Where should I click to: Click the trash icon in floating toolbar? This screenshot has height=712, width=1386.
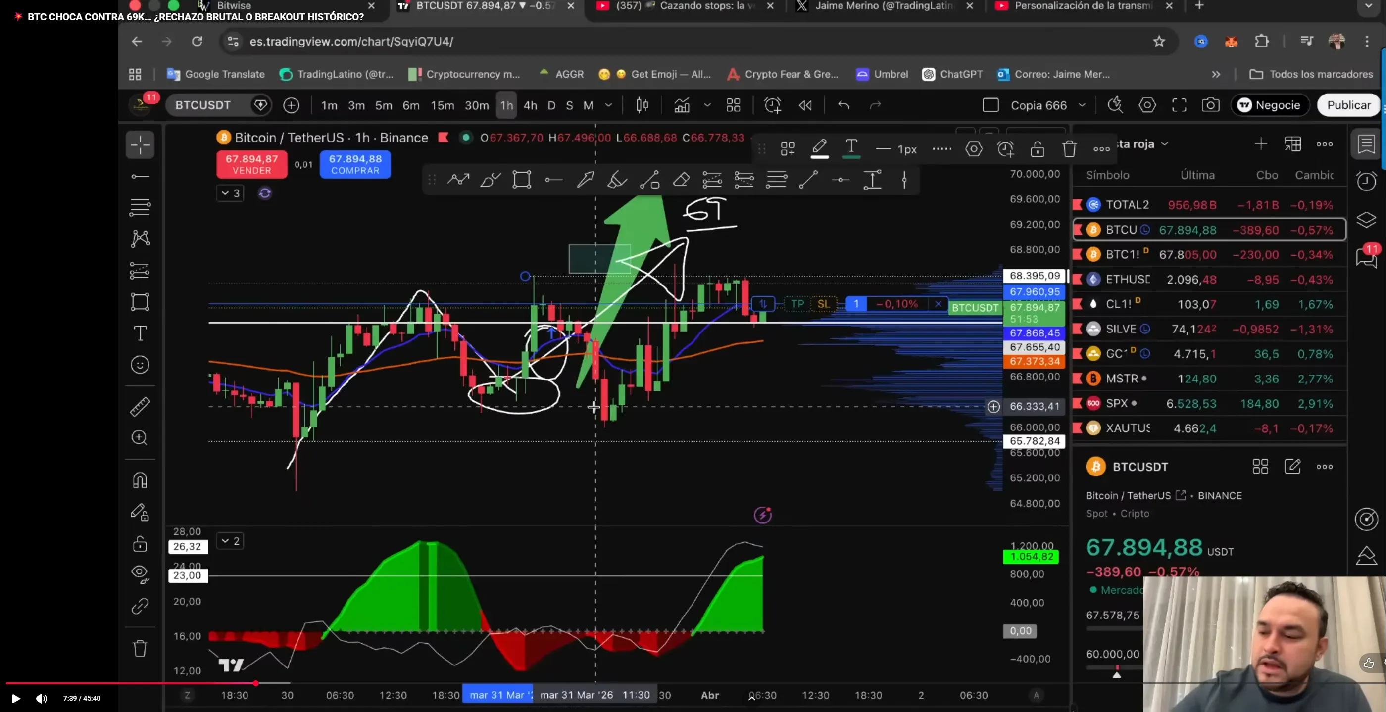1069,149
